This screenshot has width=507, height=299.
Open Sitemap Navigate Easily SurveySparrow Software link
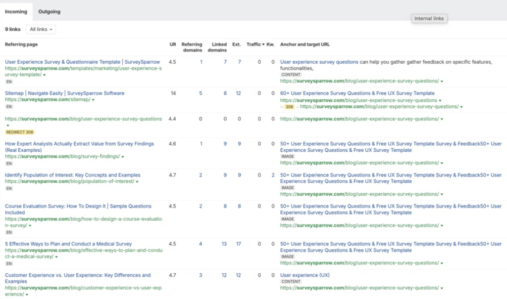coord(65,93)
